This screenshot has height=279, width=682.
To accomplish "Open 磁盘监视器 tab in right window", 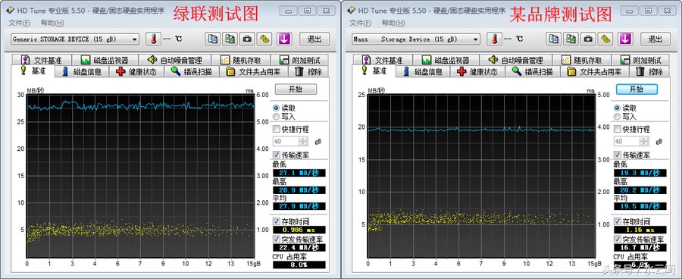I will [x=446, y=60].
